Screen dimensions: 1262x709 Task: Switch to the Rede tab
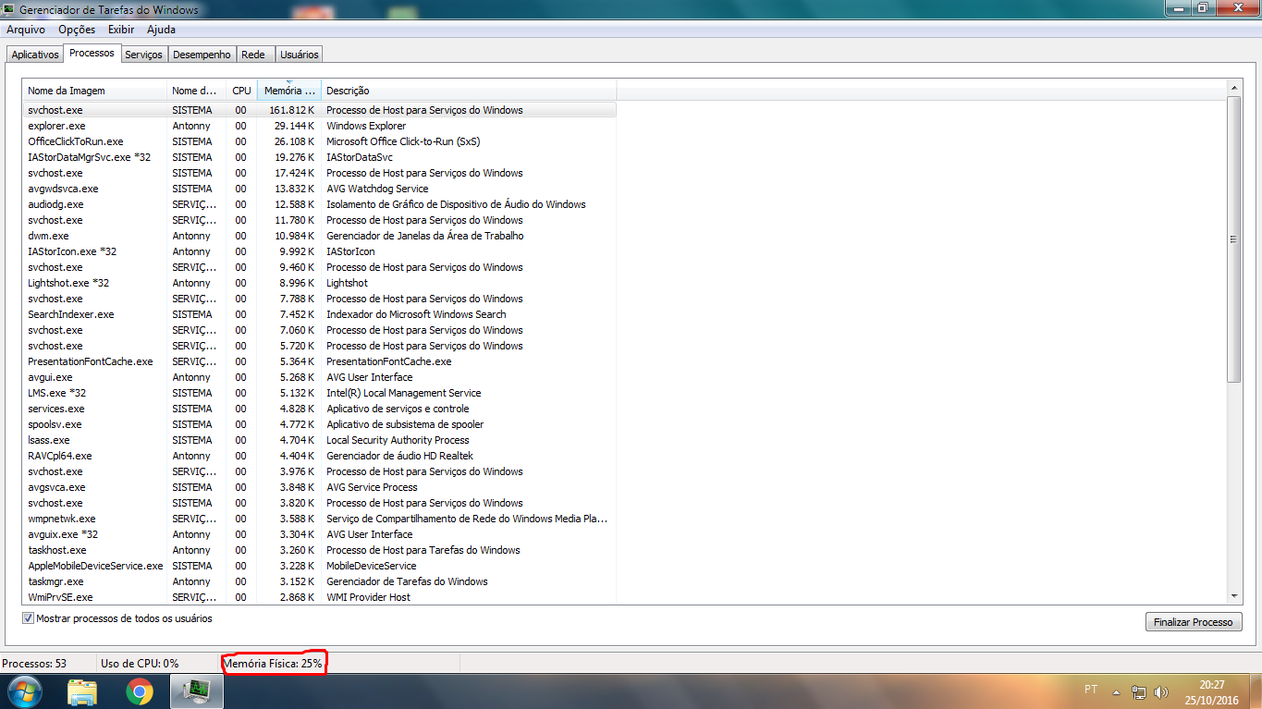[x=253, y=55]
